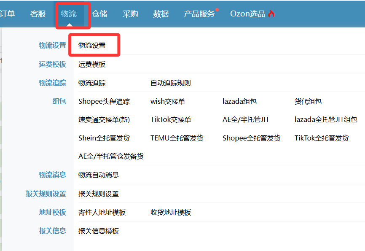Open the 仓储 menu tab

tap(99, 14)
